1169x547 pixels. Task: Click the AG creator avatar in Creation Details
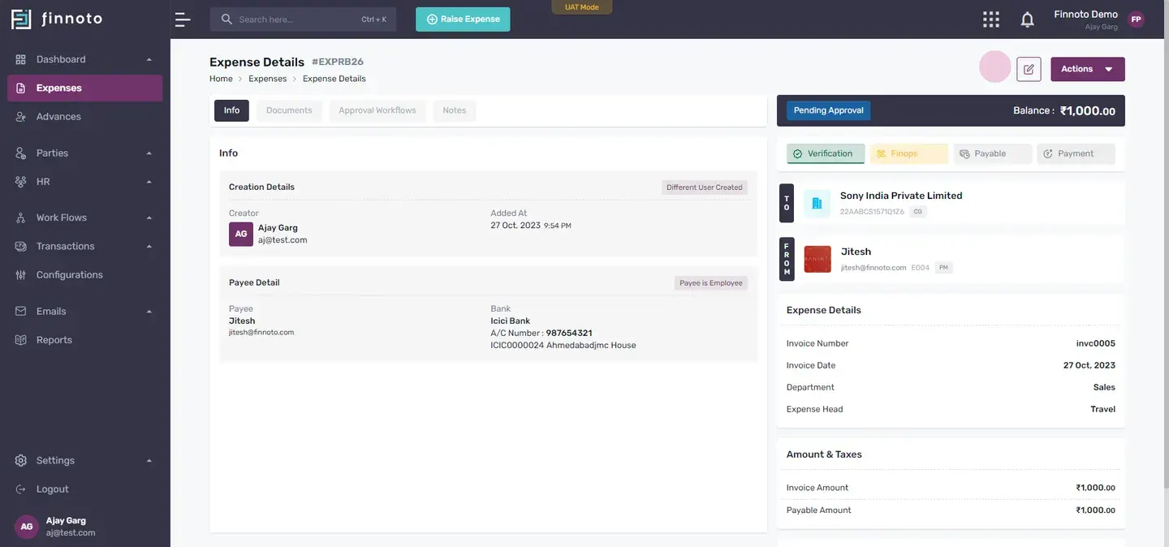tap(241, 234)
